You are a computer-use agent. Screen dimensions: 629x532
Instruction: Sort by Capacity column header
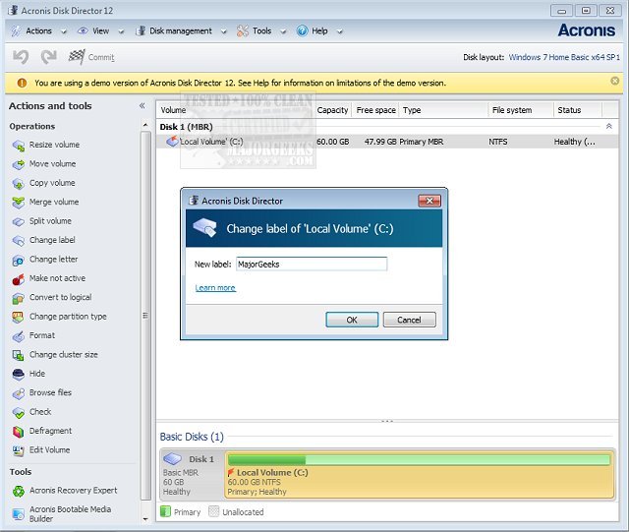click(x=332, y=110)
